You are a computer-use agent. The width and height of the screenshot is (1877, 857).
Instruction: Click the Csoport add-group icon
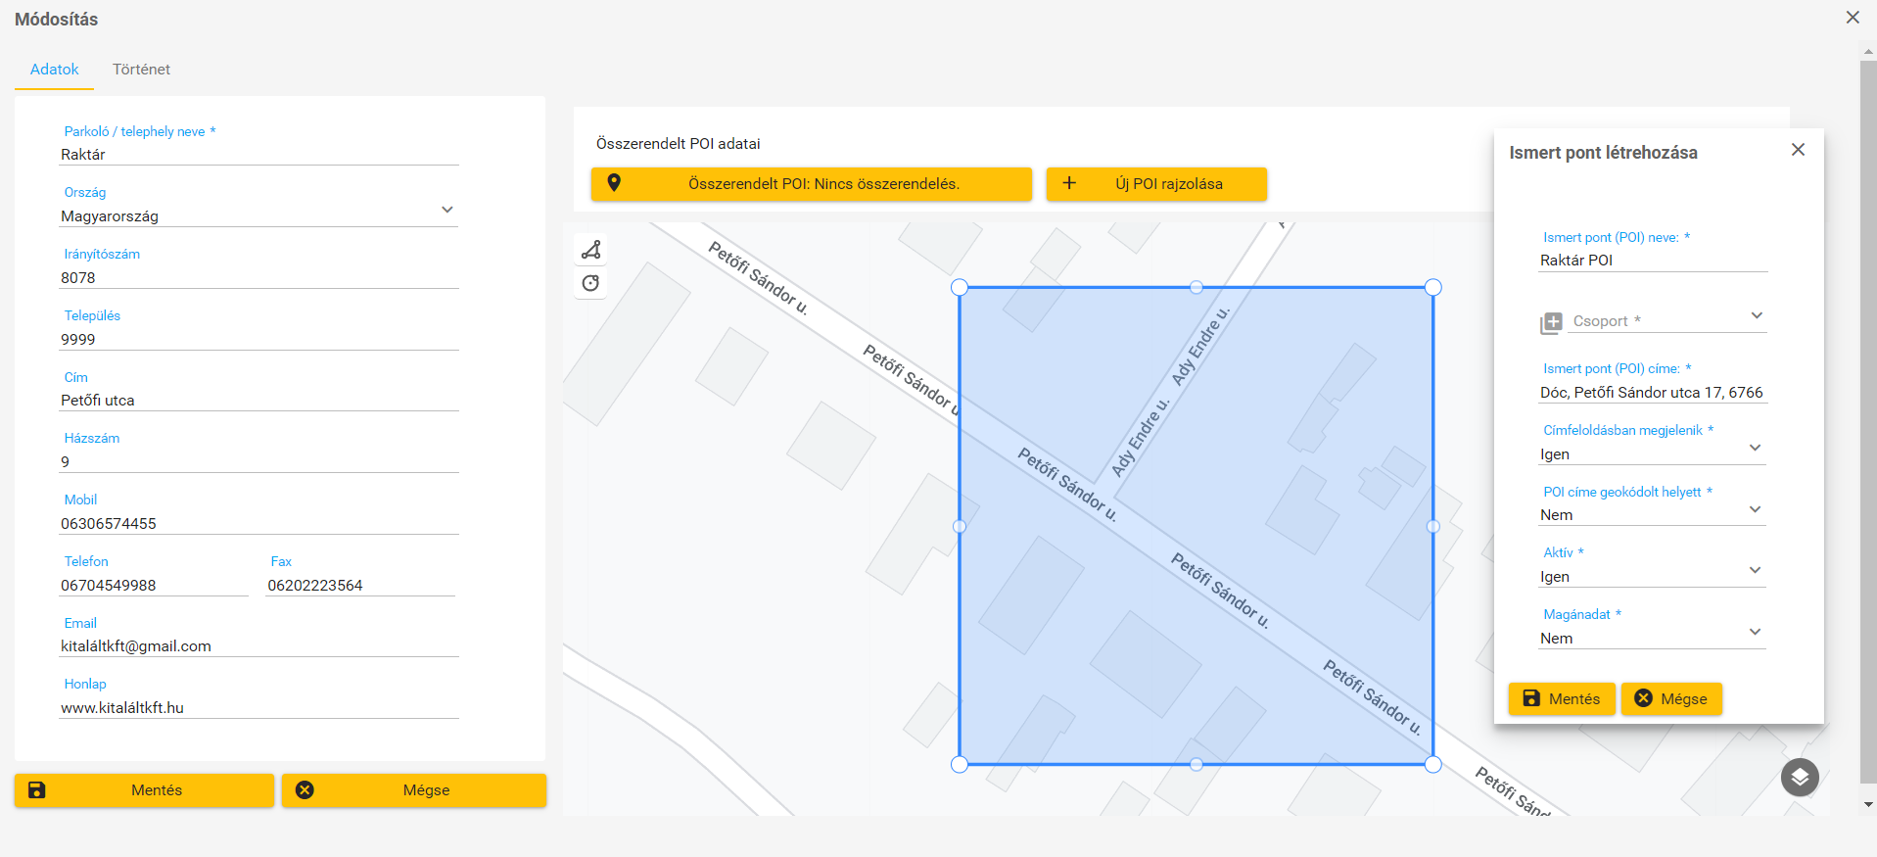click(x=1551, y=322)
